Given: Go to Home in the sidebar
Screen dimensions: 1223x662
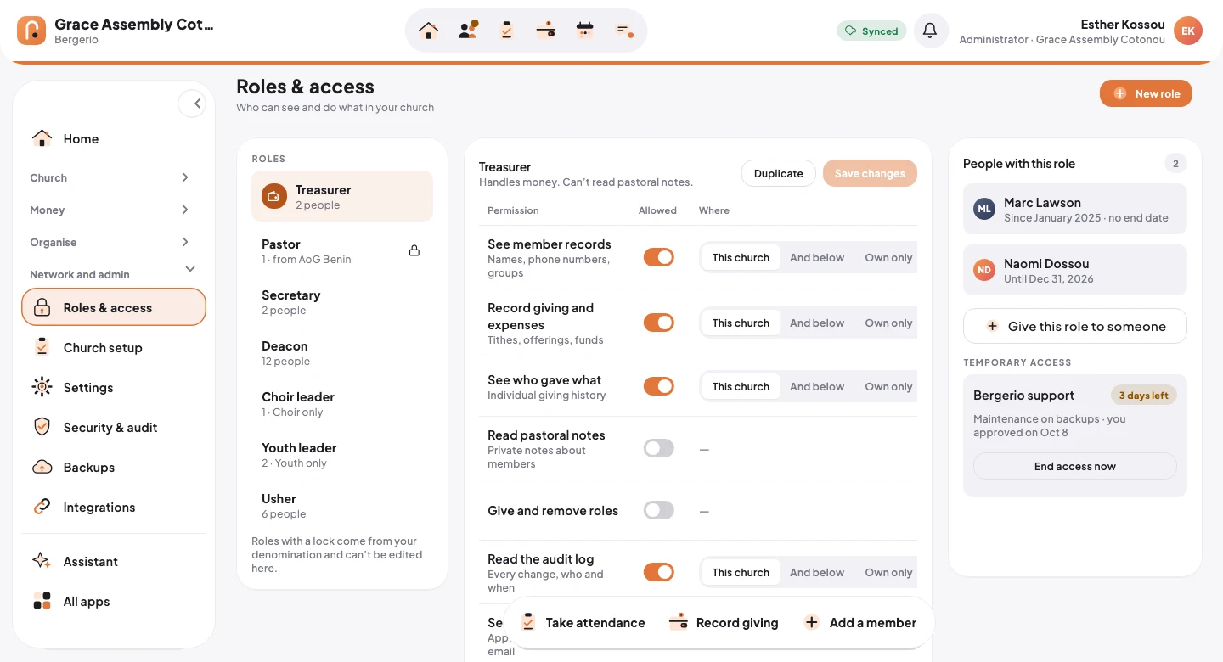Looking at the screenshot, I should [114, 138].
